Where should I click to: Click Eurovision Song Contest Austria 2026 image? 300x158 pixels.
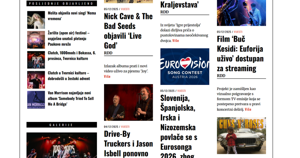tap(185, 67)
